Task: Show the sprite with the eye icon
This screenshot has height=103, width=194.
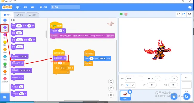Action: [127, 85]
